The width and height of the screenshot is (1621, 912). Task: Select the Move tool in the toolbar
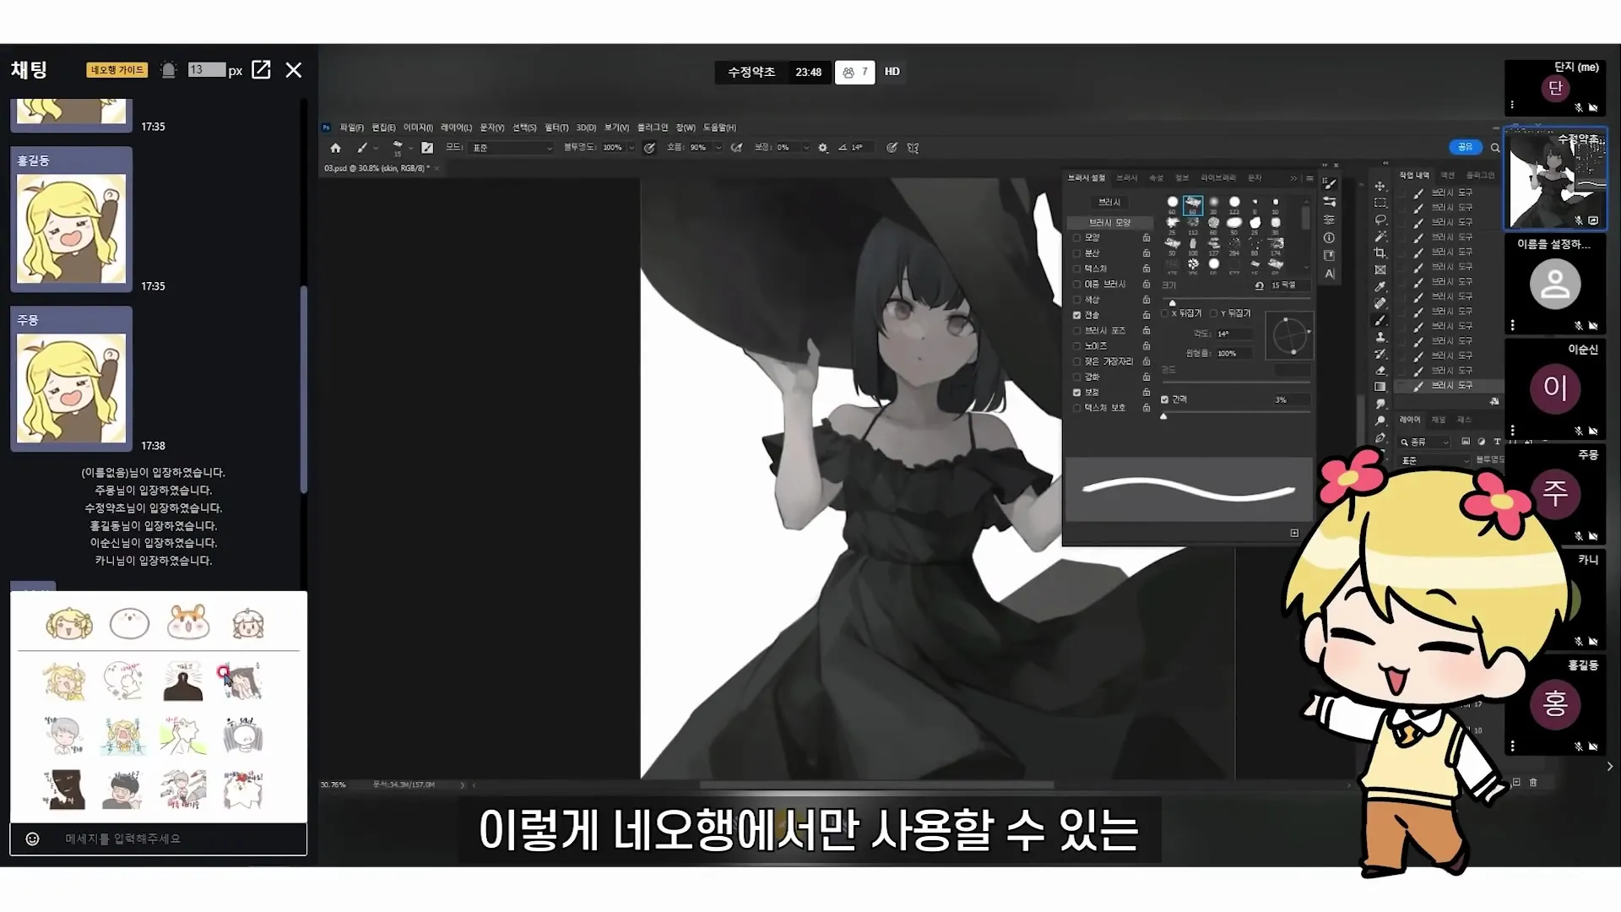(x=1380, y=186)
